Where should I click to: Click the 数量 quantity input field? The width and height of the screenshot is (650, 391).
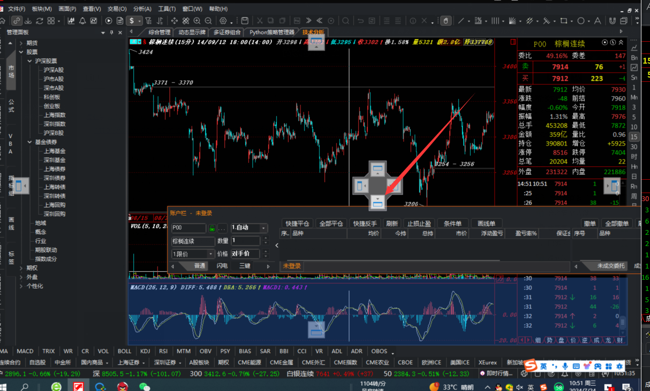[x=246, y=241]
